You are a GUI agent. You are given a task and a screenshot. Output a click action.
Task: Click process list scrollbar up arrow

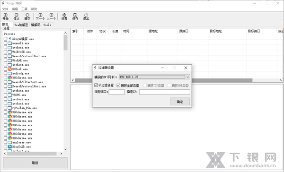click(65, 33)
